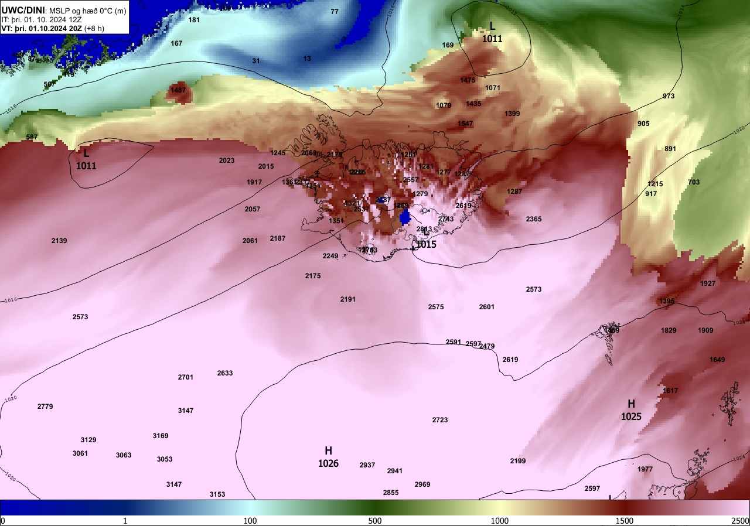The width and height of the screenshot is (750, 526).
Task: Click the height value 1909
Action: coord(705,330)
